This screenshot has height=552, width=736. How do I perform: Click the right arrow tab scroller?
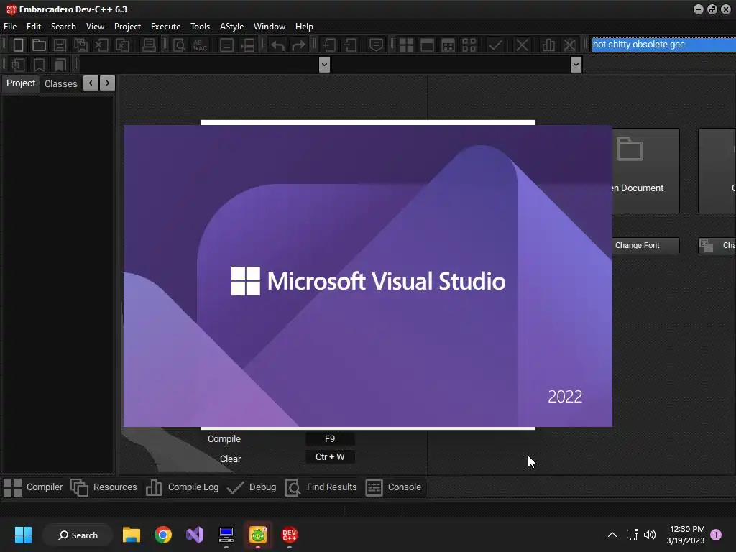click(x=108, y=83)
